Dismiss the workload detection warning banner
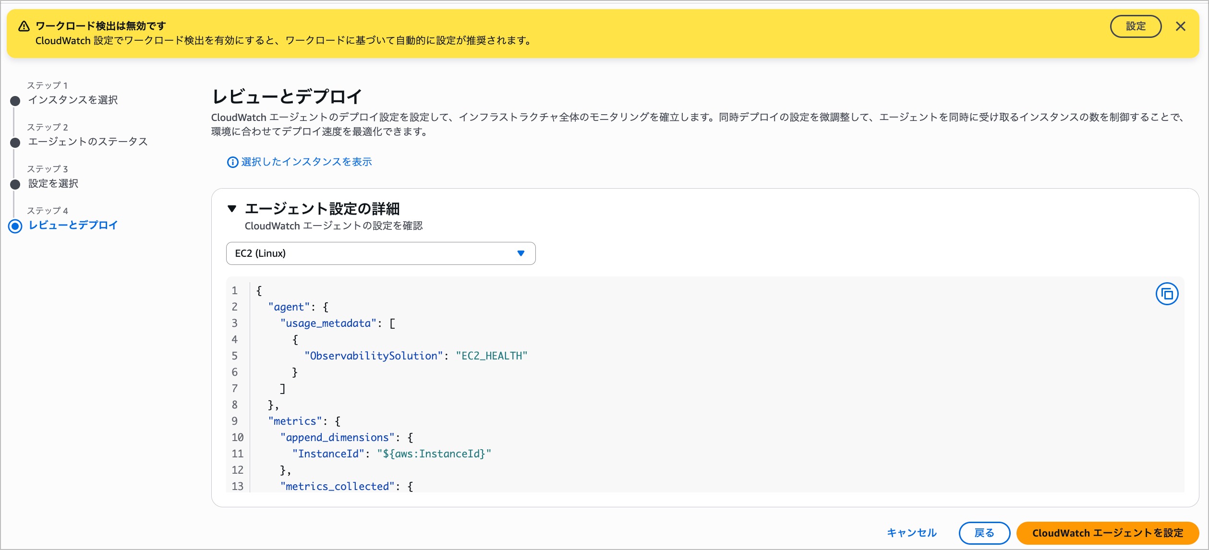The width and height of the screenshot is (1209, 550). pos(1180,26)
